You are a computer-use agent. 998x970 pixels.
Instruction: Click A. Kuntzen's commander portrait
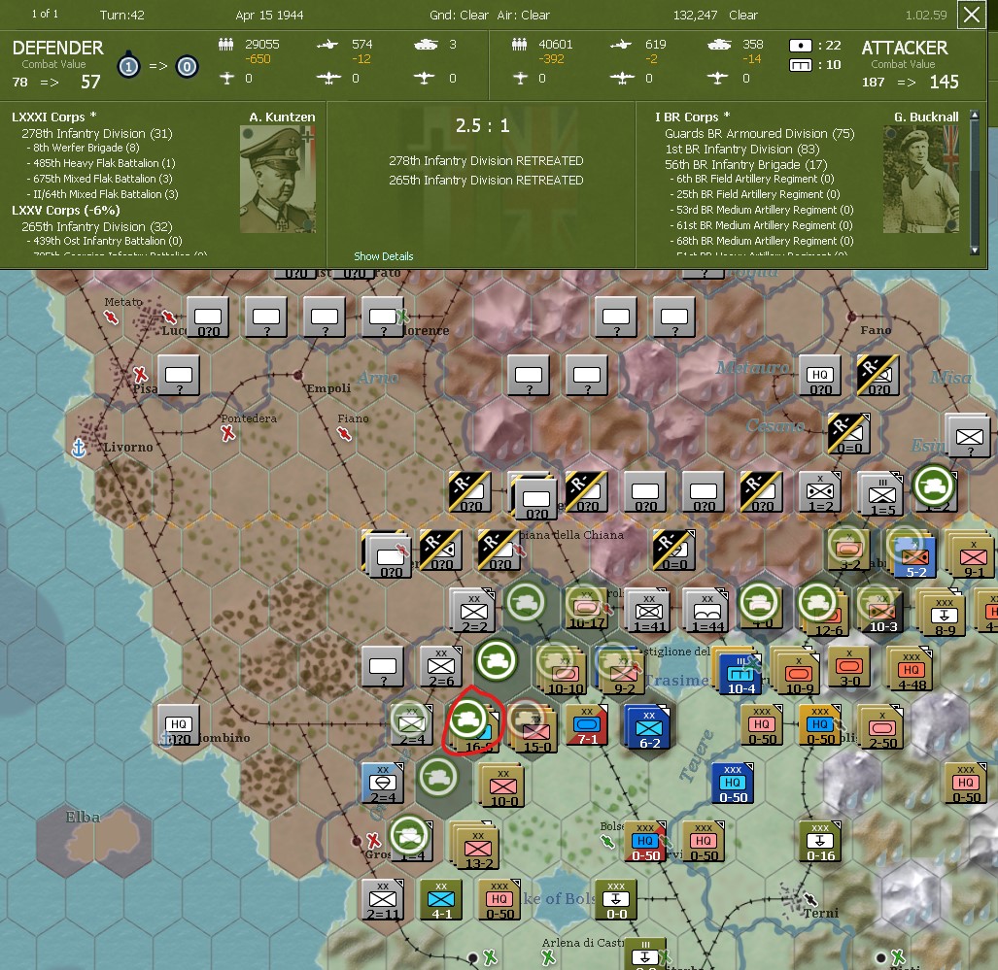click(x=278, y=180)
